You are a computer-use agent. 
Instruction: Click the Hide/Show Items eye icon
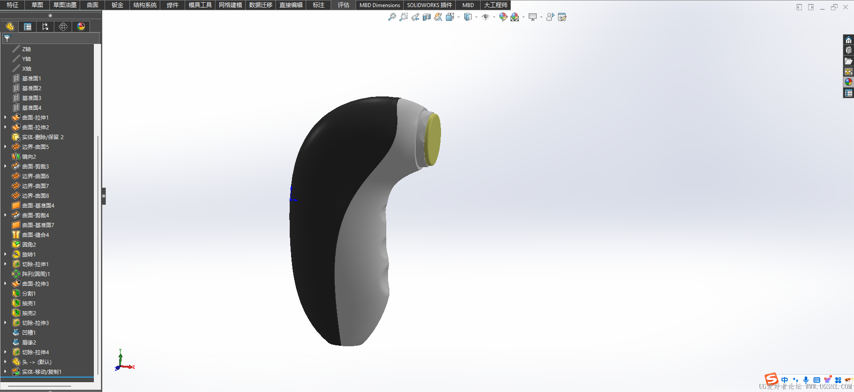click(486, 17)
